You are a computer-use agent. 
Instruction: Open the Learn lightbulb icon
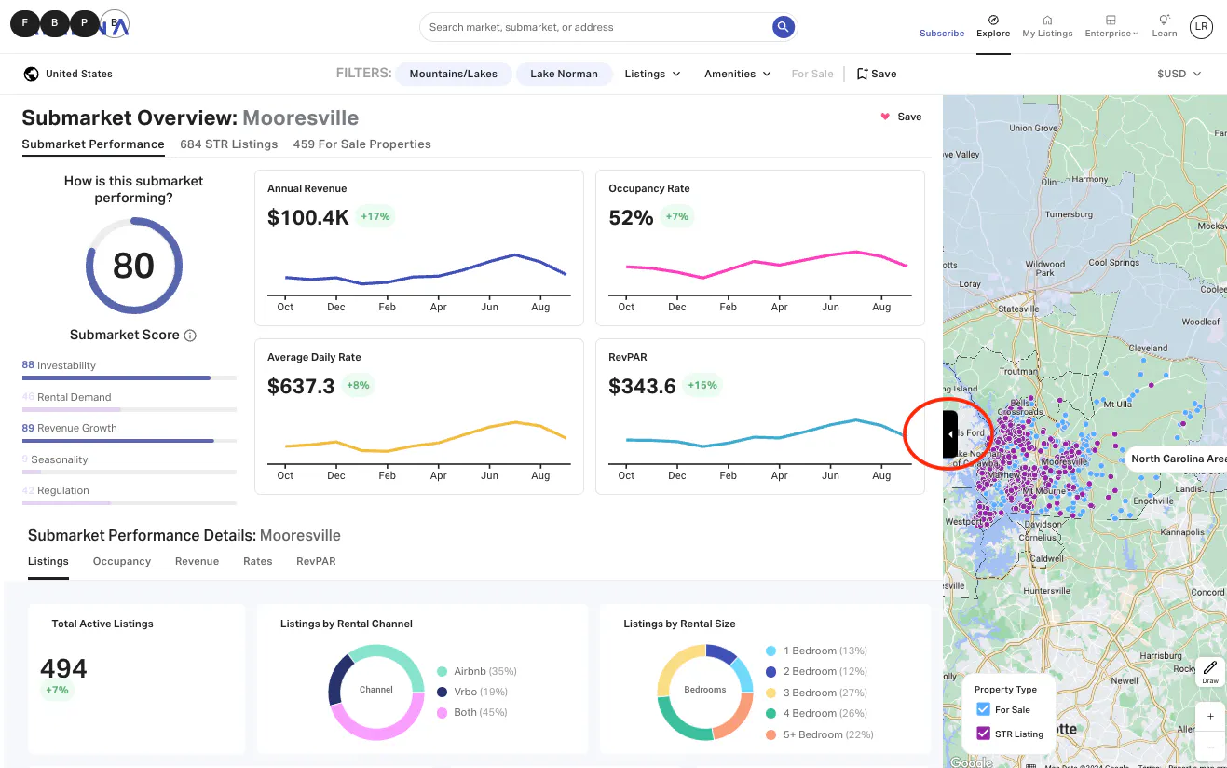[1165, 20]
